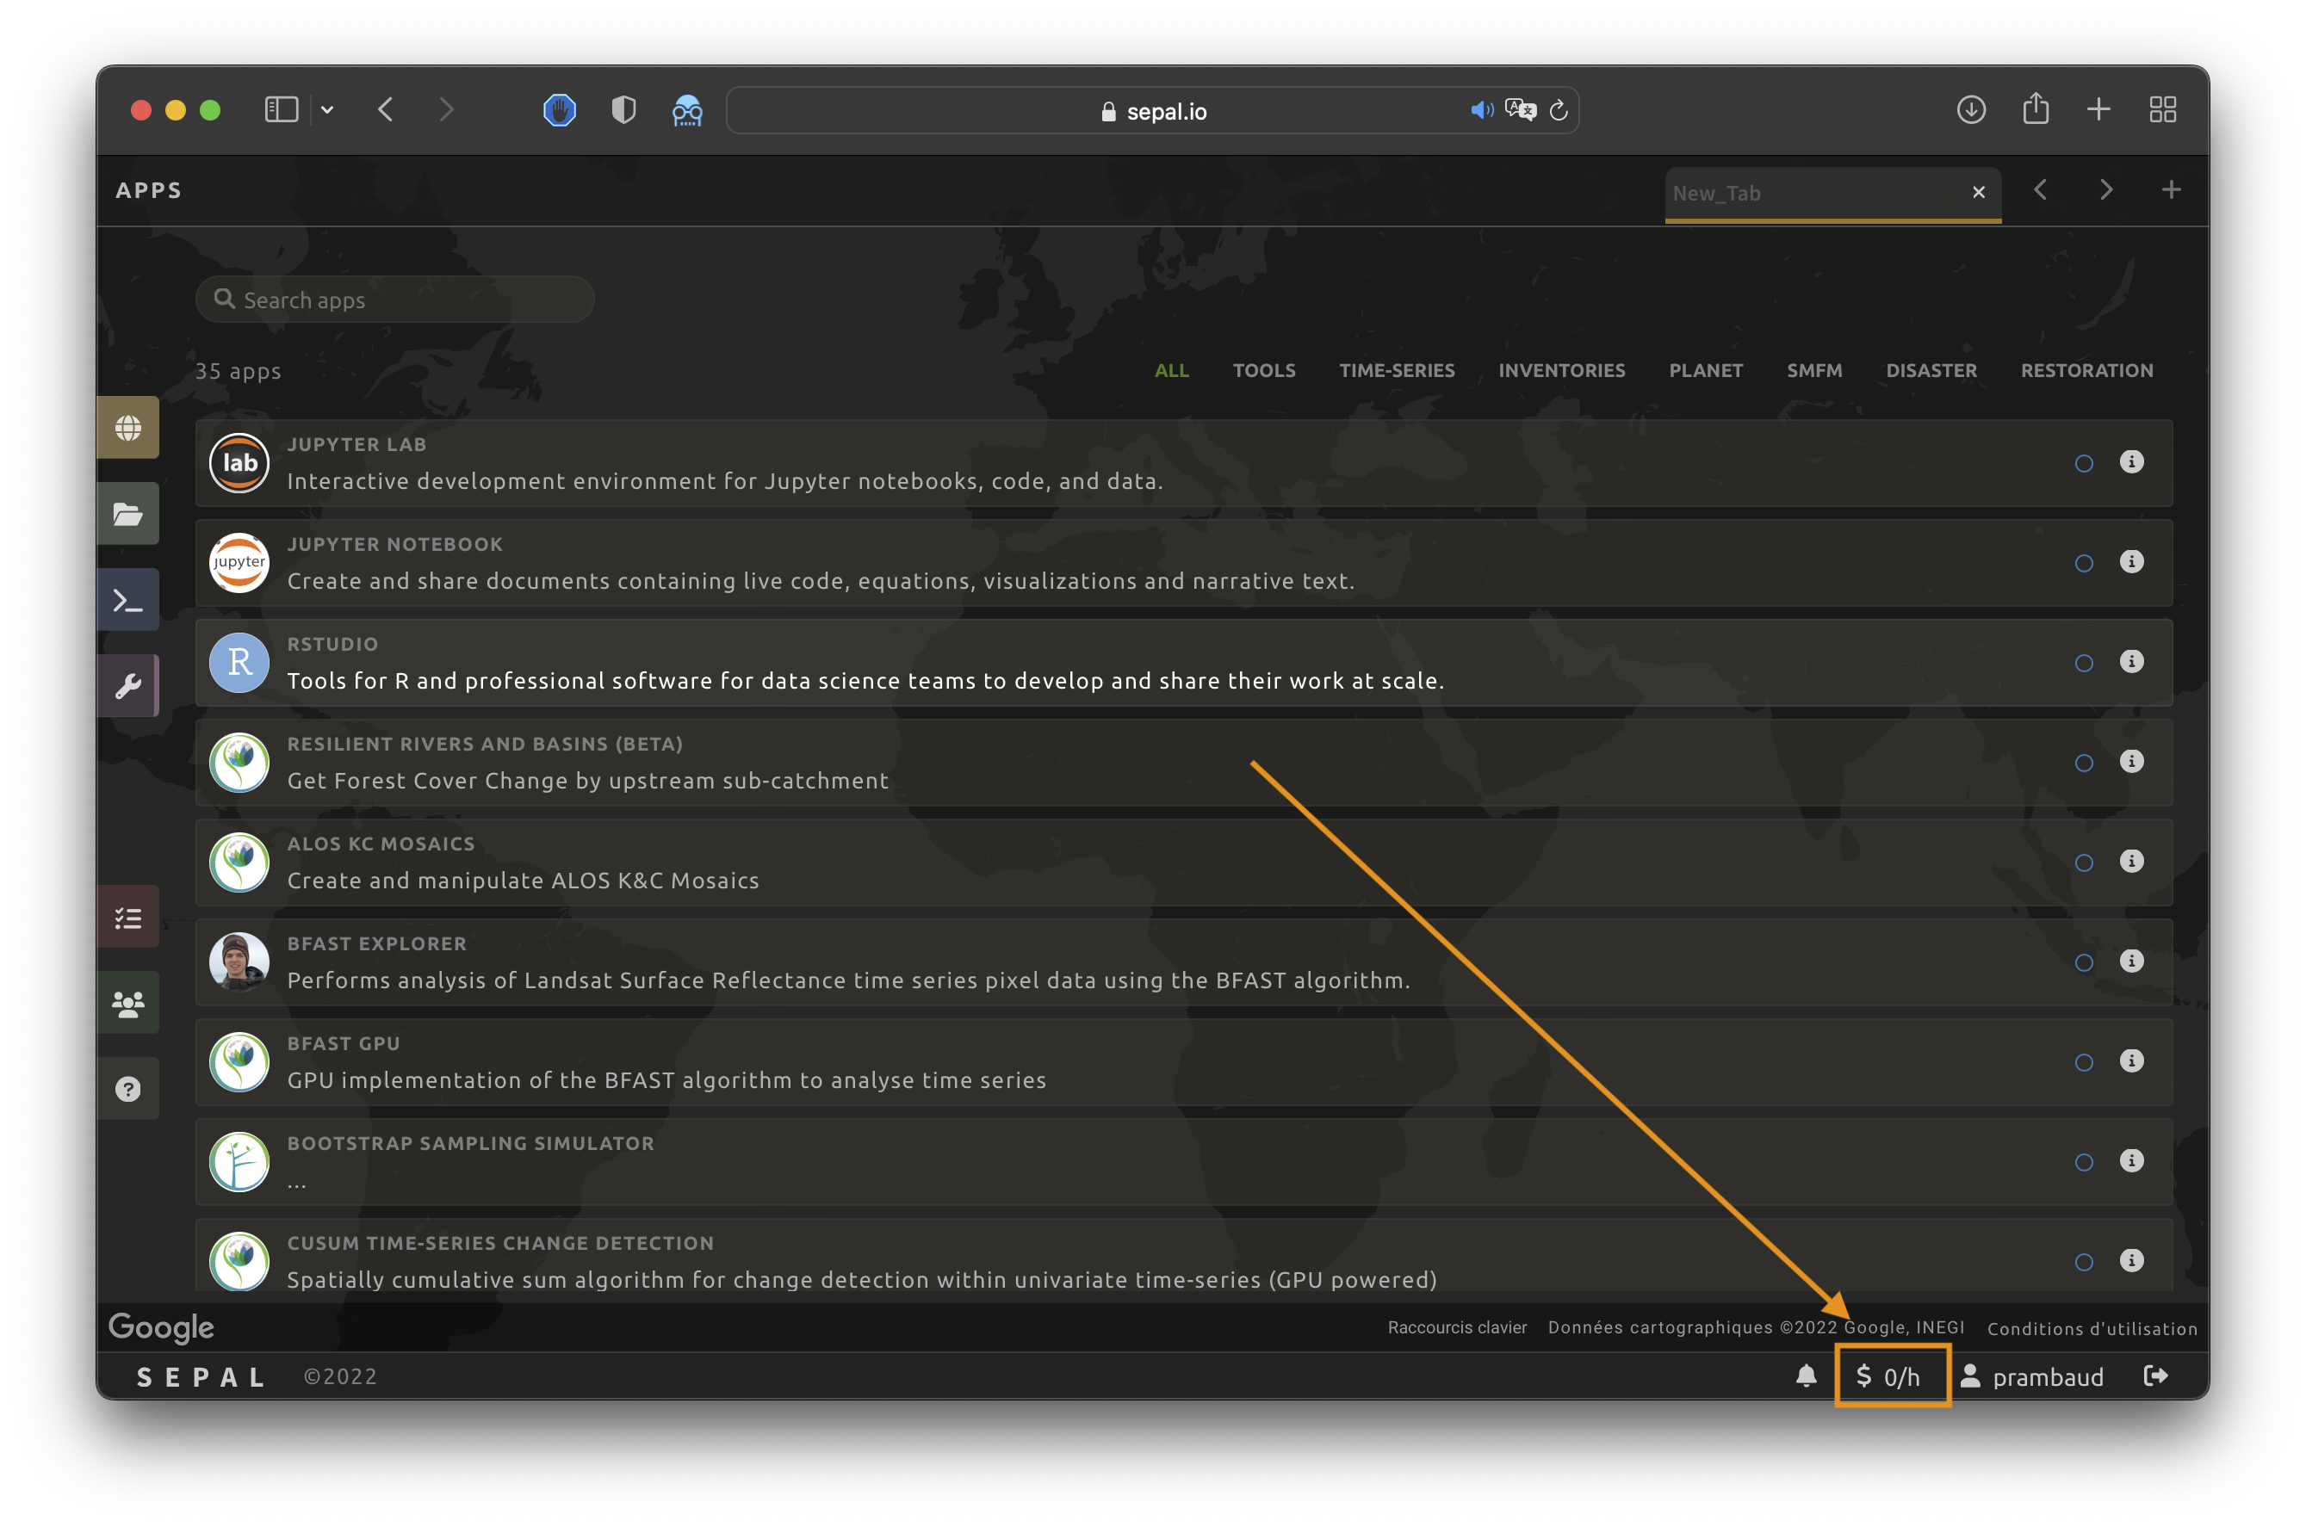Show info for BFAST Explorer app
This screenshot has height=1527, width=2306.
(2131, 961)
